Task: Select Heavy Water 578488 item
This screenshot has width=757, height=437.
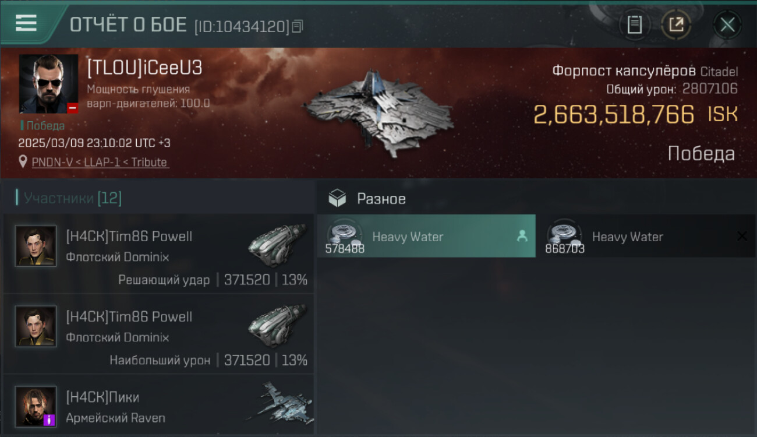Action: tap(426, 236)
